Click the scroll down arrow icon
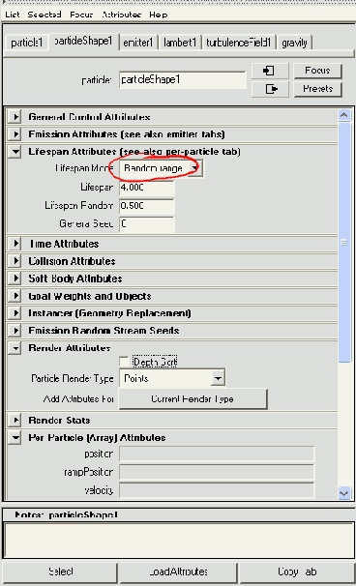This screenshot has width=356, height=586. [344, 493]
